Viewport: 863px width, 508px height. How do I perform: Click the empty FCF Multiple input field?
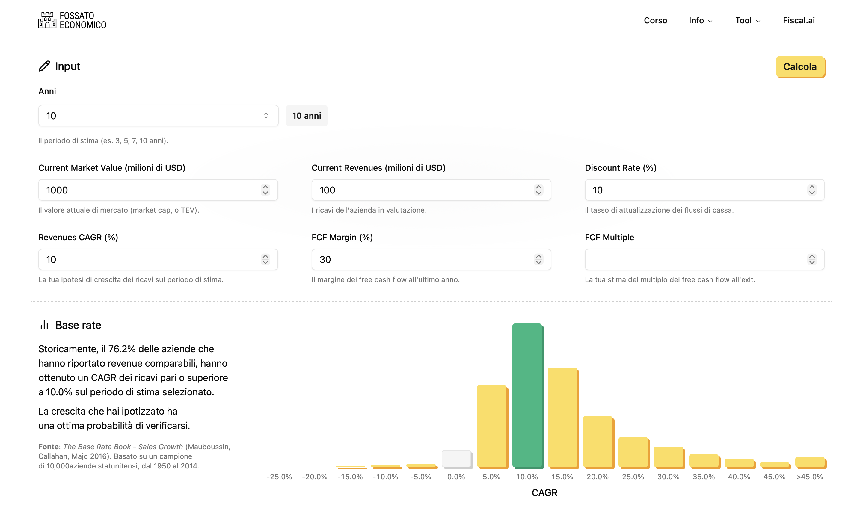point(692,259)
